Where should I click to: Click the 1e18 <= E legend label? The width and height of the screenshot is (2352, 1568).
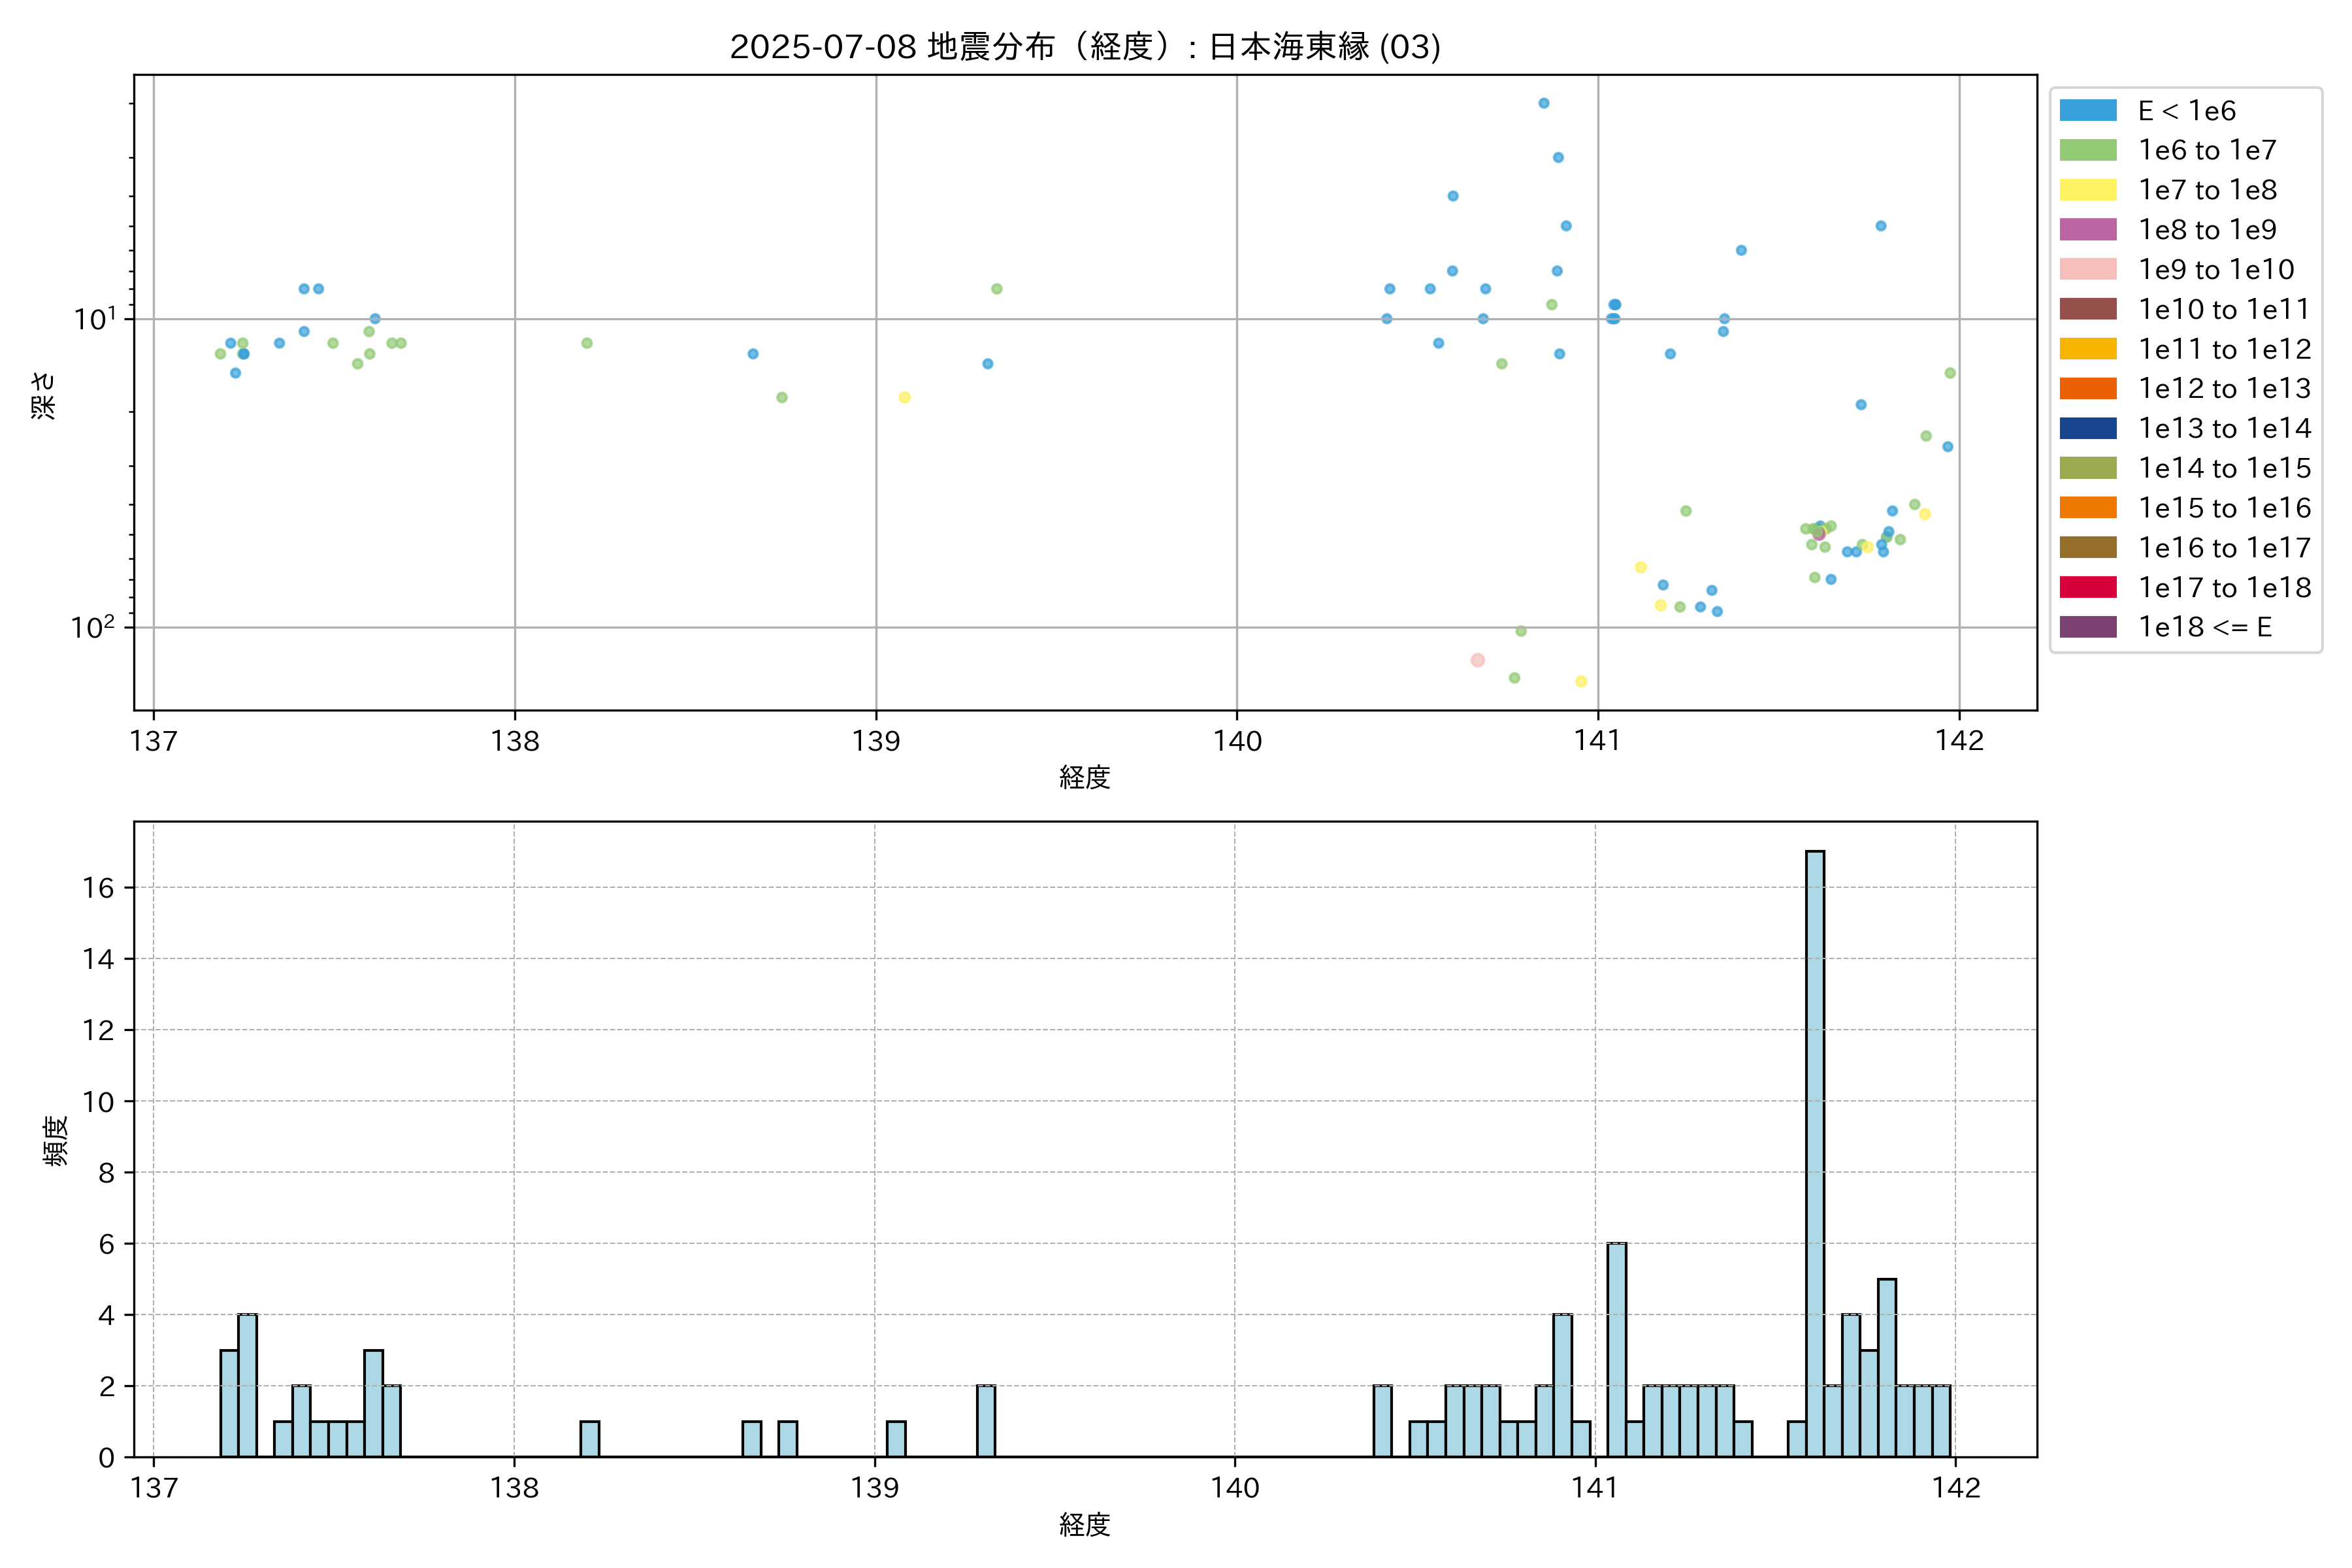tap(2204, 627)
